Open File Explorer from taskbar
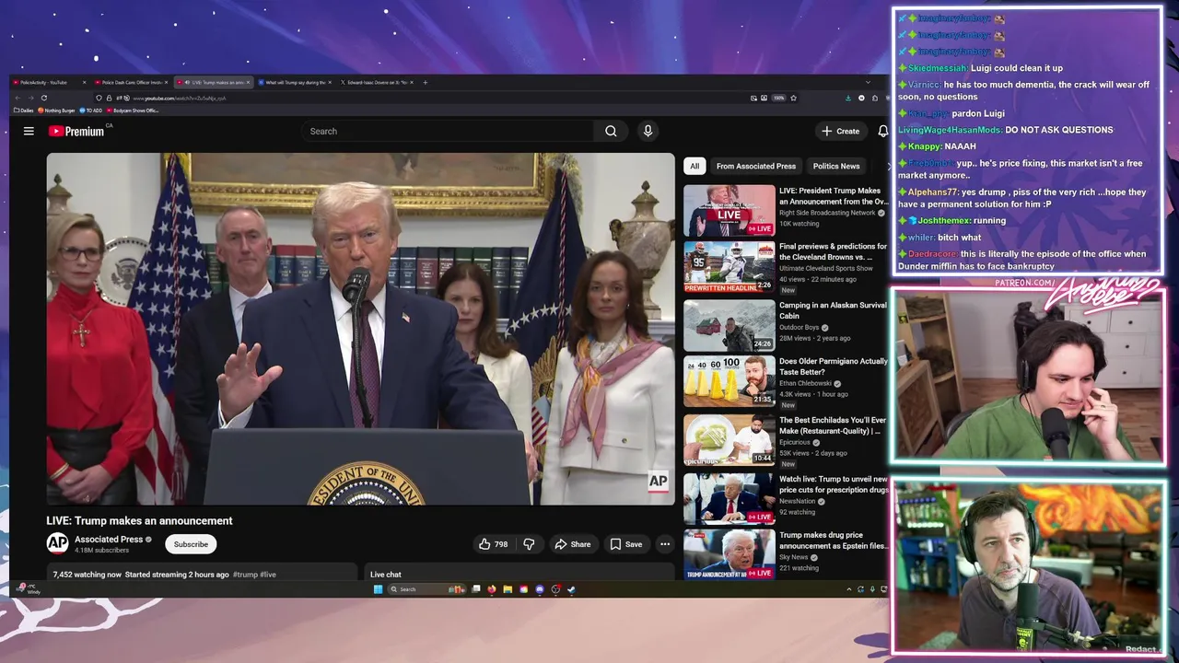 [x=508, y=589]
